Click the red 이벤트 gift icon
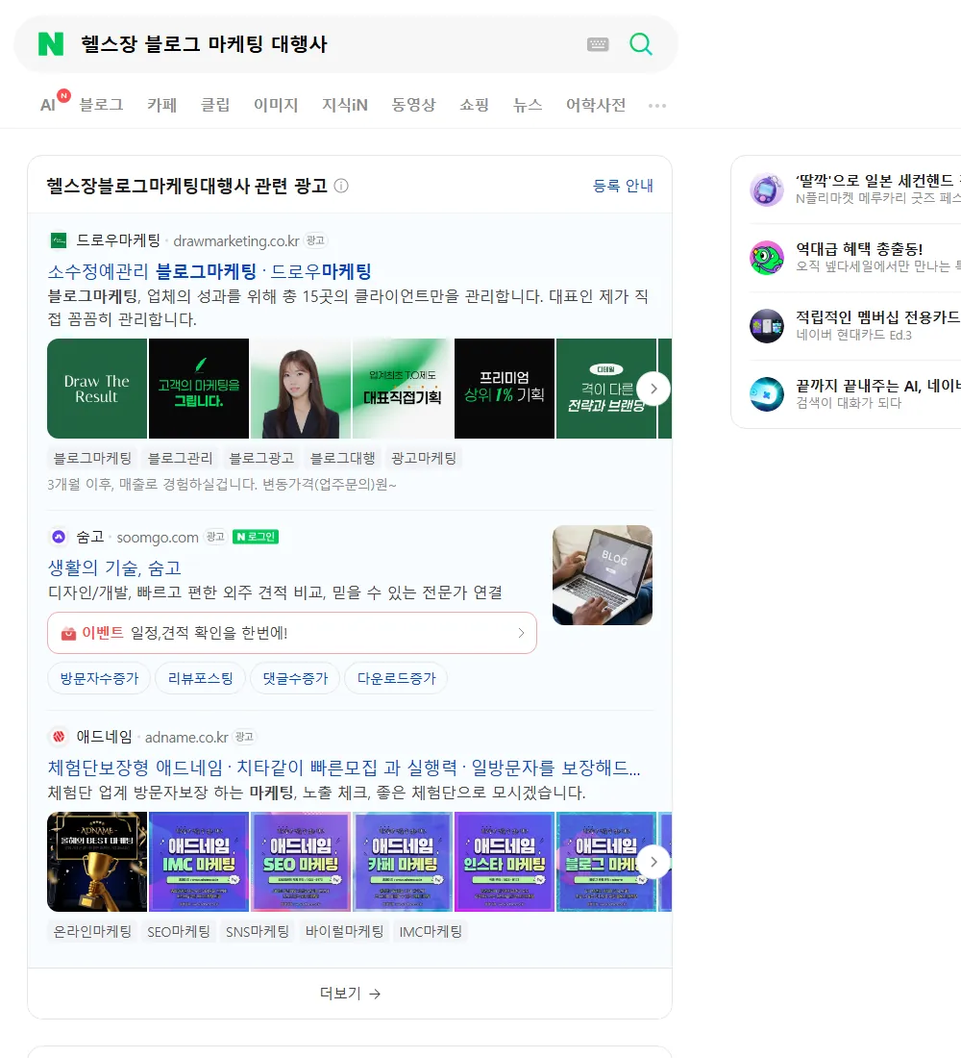 (68, 633)
